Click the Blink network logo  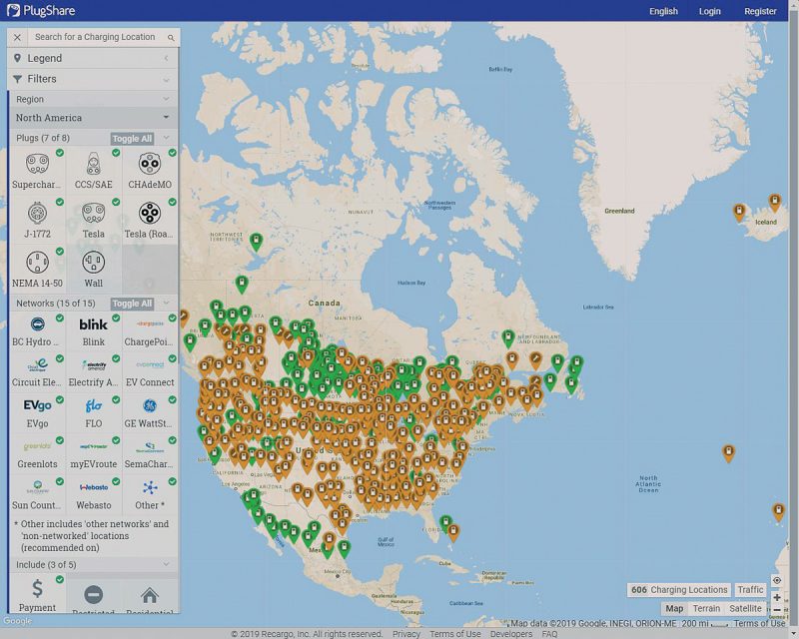pos(93,324)
